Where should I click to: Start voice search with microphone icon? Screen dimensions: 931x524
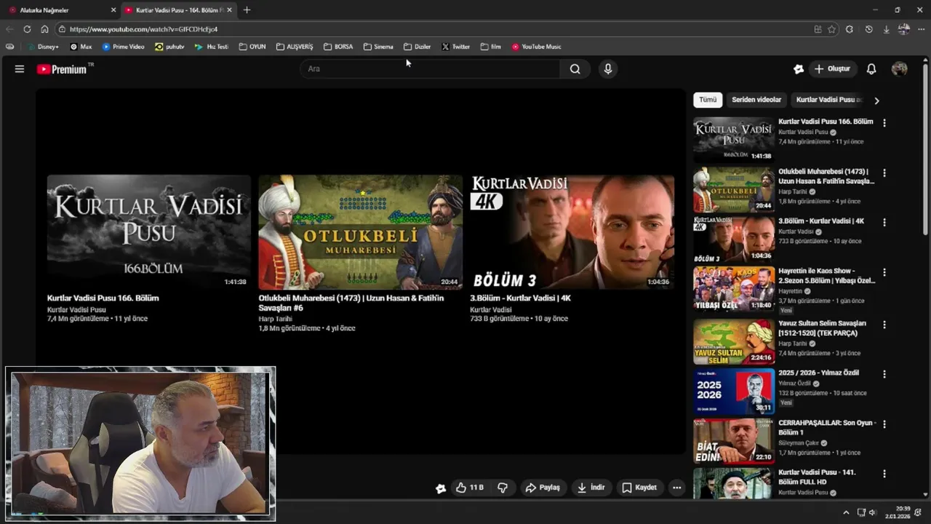(608, 69)
